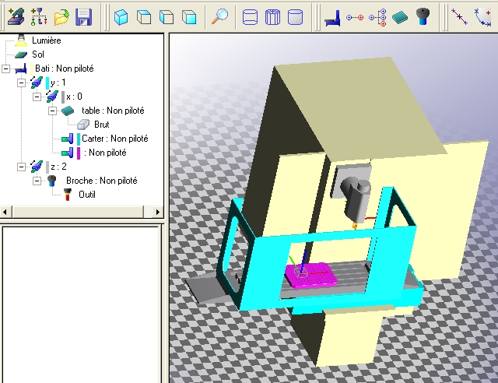Click the magenta swatch of unnamed Non piloté item

(79, 153)
